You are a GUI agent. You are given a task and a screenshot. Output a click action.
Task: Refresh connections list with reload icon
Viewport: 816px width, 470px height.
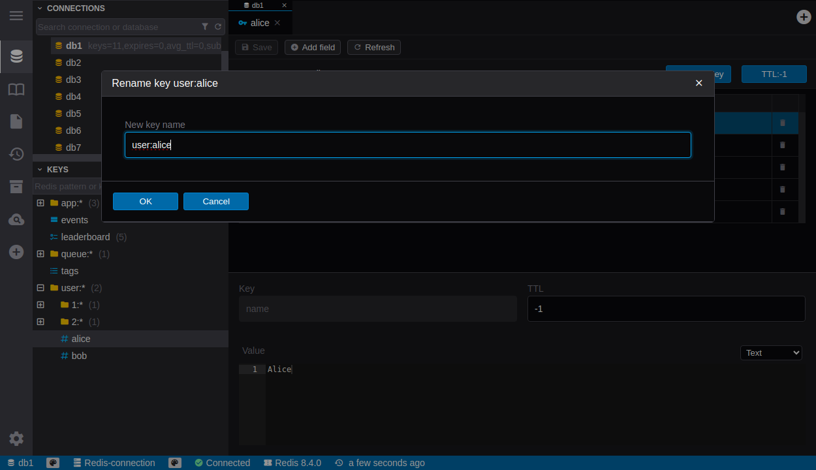218,27
